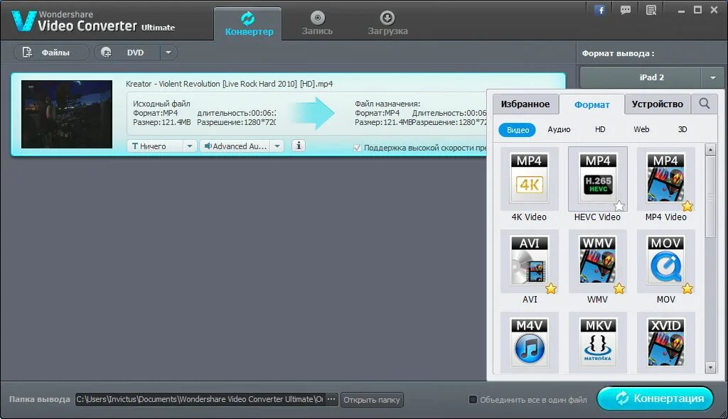Click the format list scroll-up arrow

coord(710,149)
